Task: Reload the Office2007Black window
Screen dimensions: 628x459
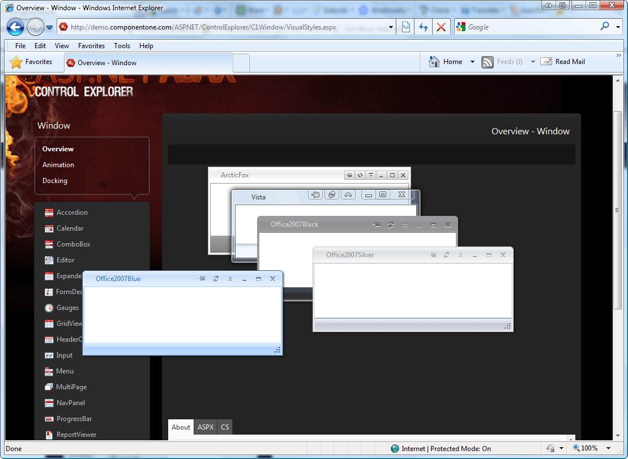Action: pos(391,225)
